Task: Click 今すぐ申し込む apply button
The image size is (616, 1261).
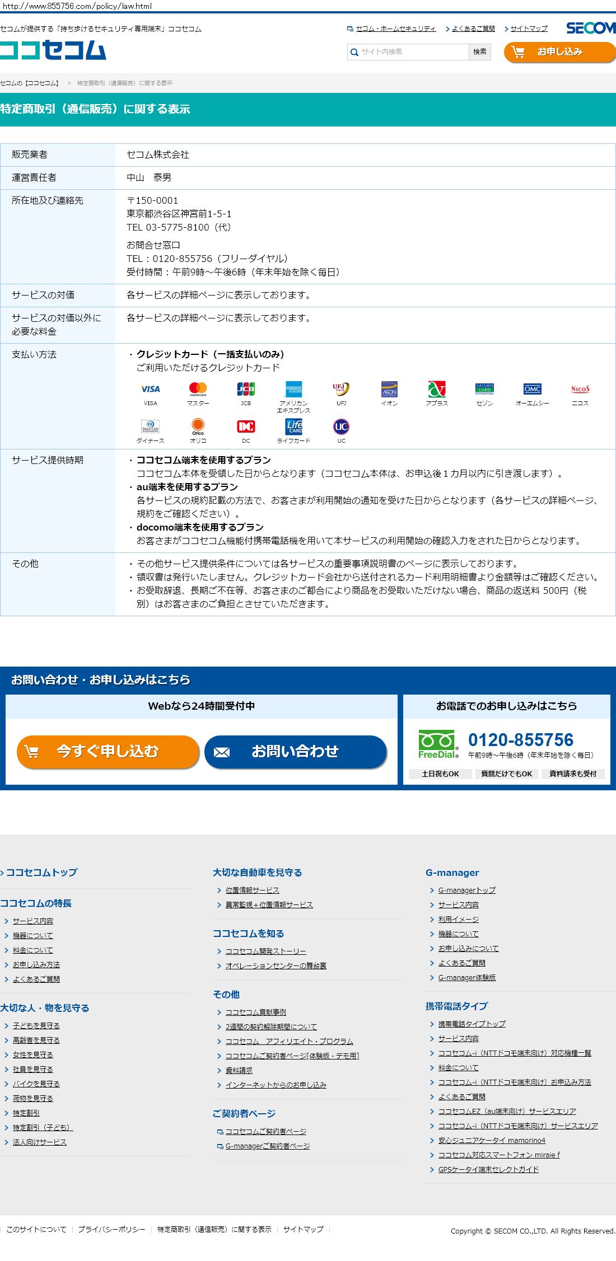Action: tap(108, 752)
